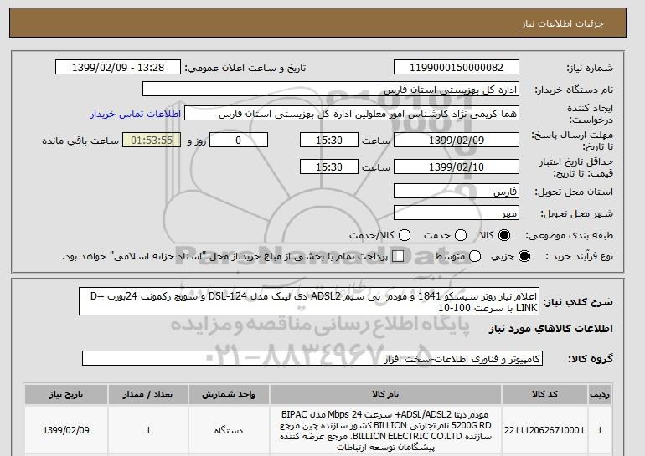645x456 pixels.
Task: Click the request creator name field
Action: coord(352,114)
